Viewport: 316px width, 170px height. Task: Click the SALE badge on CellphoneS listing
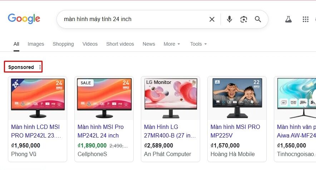[86, 83]
